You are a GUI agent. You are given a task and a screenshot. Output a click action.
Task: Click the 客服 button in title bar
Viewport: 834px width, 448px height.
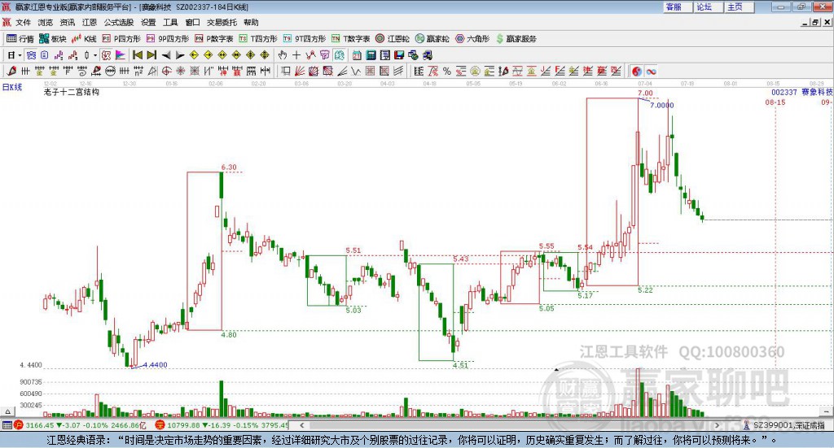[678, 7]
